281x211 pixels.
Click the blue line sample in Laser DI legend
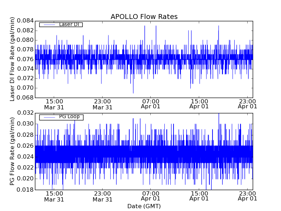point(49,25)
